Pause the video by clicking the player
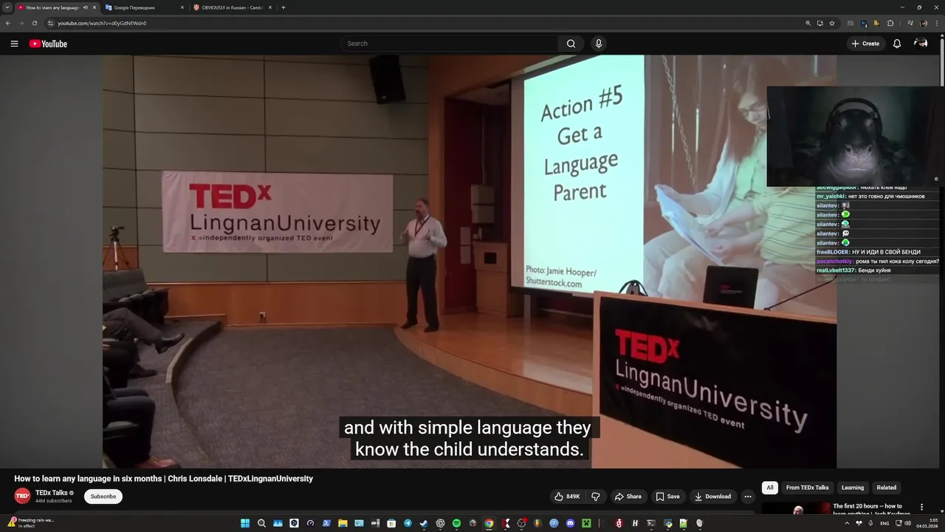945x532 pixels. point(470,262)
